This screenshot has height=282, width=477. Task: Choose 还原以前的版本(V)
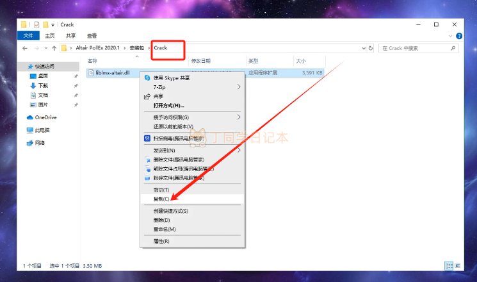(193, 126)
